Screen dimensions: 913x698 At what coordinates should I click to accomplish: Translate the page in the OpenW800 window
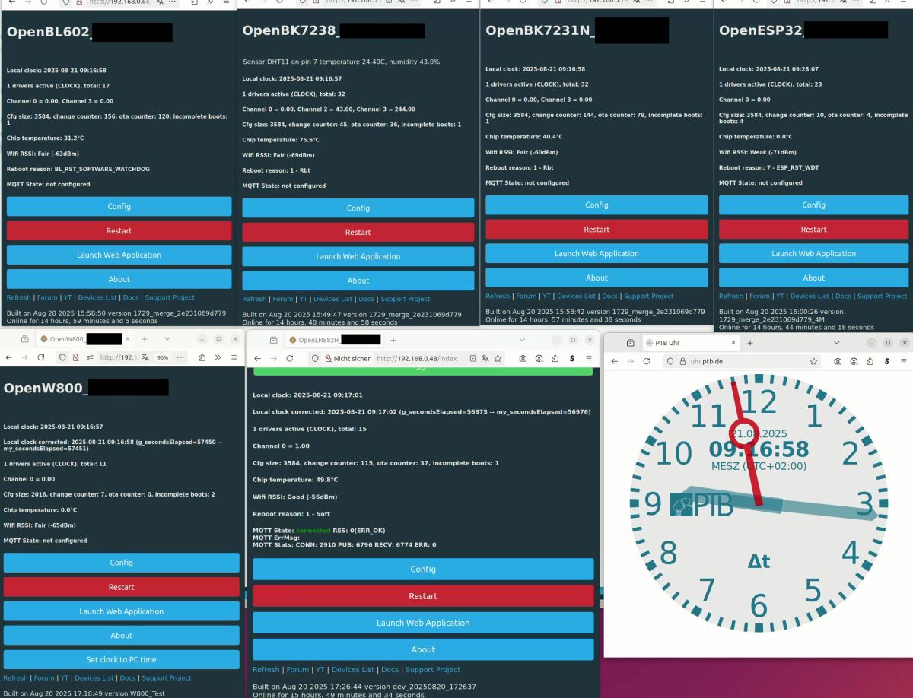pos(144,357)
